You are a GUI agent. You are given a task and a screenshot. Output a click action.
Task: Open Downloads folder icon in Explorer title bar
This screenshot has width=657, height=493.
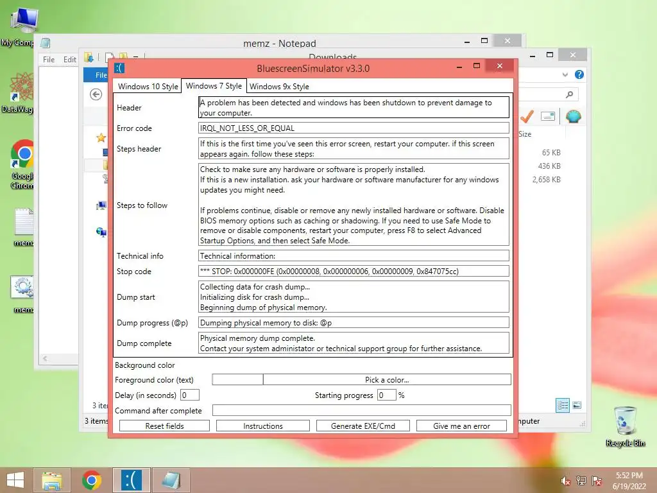[x=89, y=57]
